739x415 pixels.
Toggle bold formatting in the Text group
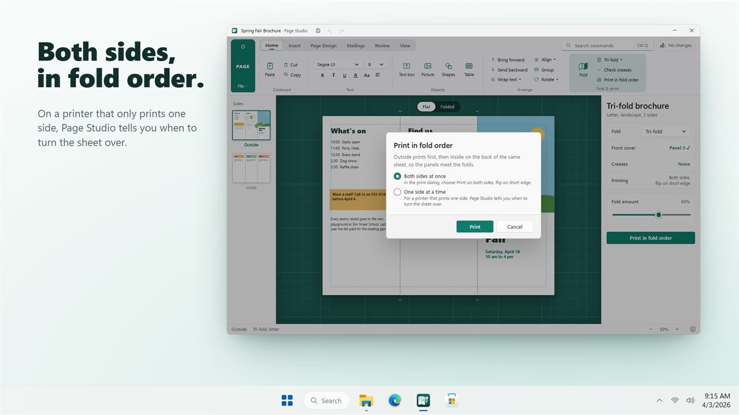322,76
